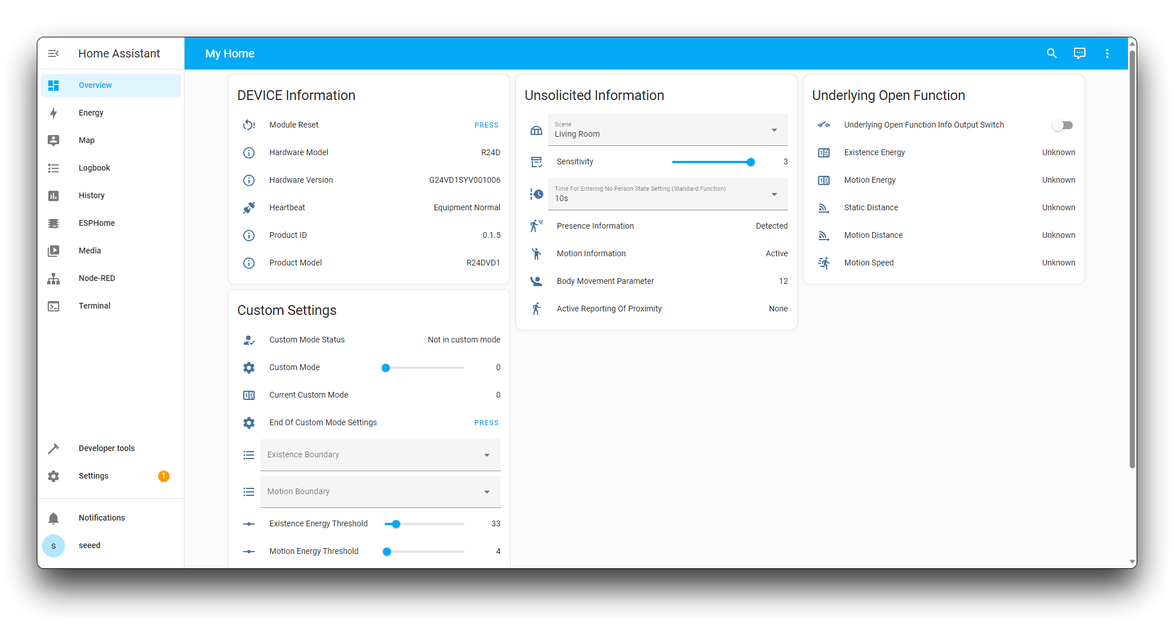Open the Motion Boundary dropdown
Image resolution: width=1174 pixels, height=624 pixels.
(380, 491)
